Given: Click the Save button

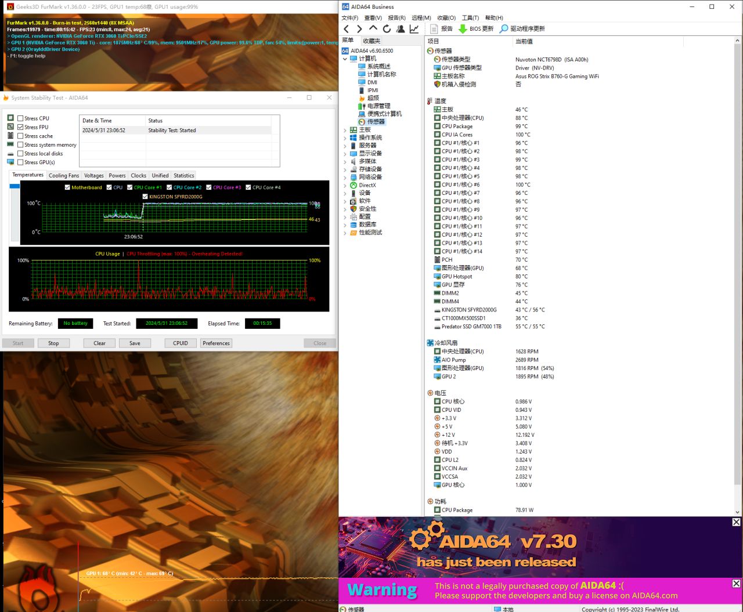Looking at the screenshot, I should pyautogui.click(x=135, y=343).
